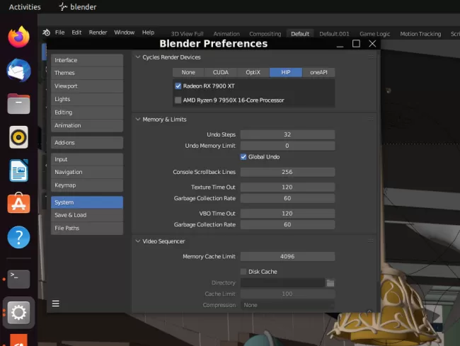Collapse the Memory & Limits panel
Viewport: 460px width, 346px height.
point(138,120)
